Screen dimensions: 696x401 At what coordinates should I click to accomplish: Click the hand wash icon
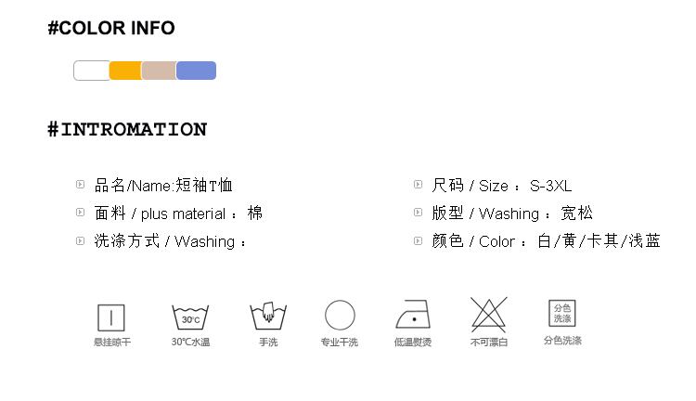(268, 317)
